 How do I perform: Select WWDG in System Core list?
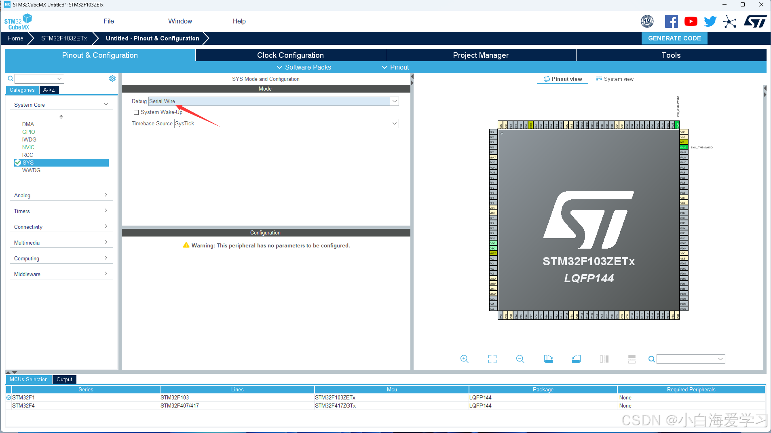[31, 170]
